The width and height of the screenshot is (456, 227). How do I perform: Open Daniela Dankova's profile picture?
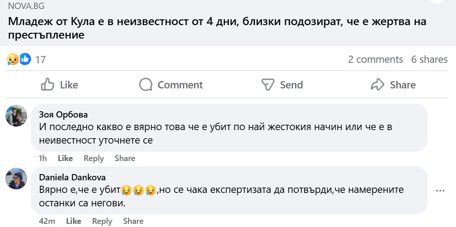pos(16,179)
